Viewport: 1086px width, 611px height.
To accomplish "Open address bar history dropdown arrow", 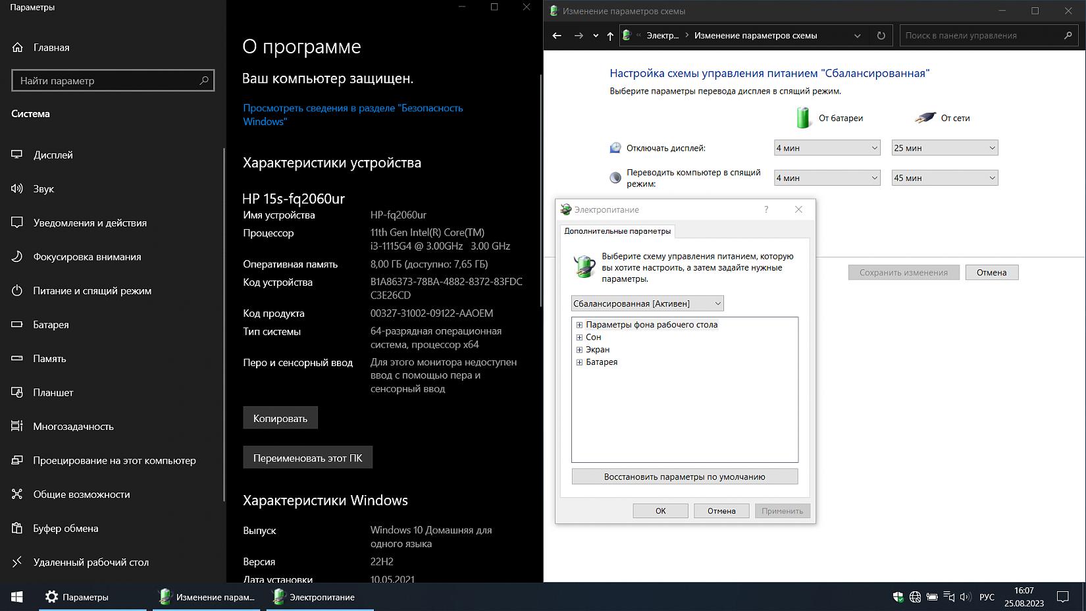I will coord(858,36).
